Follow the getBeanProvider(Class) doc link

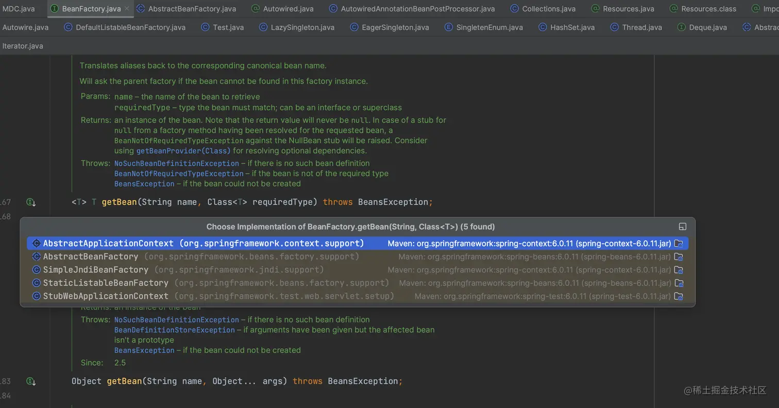pos(183,151)
